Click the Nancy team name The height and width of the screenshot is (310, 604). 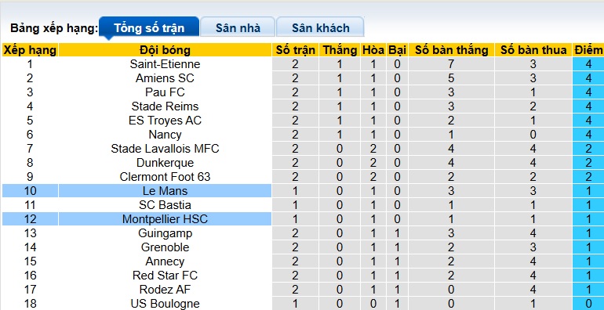(165, 135)
